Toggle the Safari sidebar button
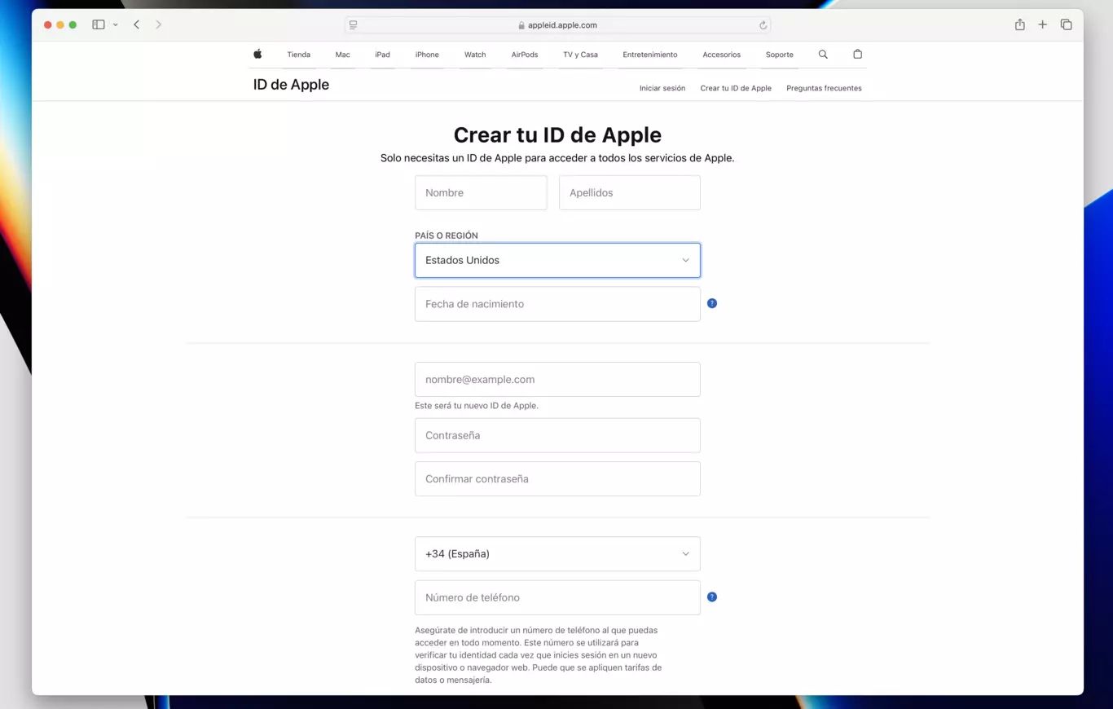1113x709 pixels. point(99,25)
